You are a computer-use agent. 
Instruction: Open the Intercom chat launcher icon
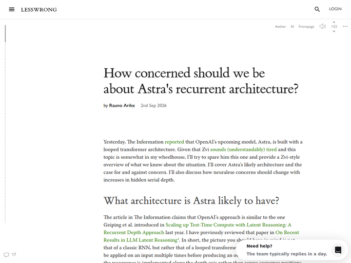338,250
